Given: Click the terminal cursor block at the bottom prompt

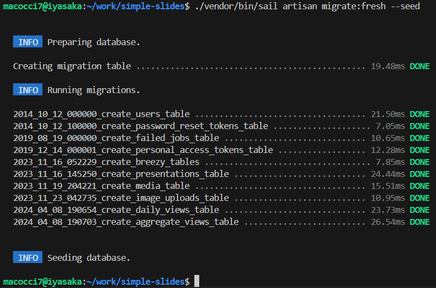Looking at the screenshot, I should point(196,281).
